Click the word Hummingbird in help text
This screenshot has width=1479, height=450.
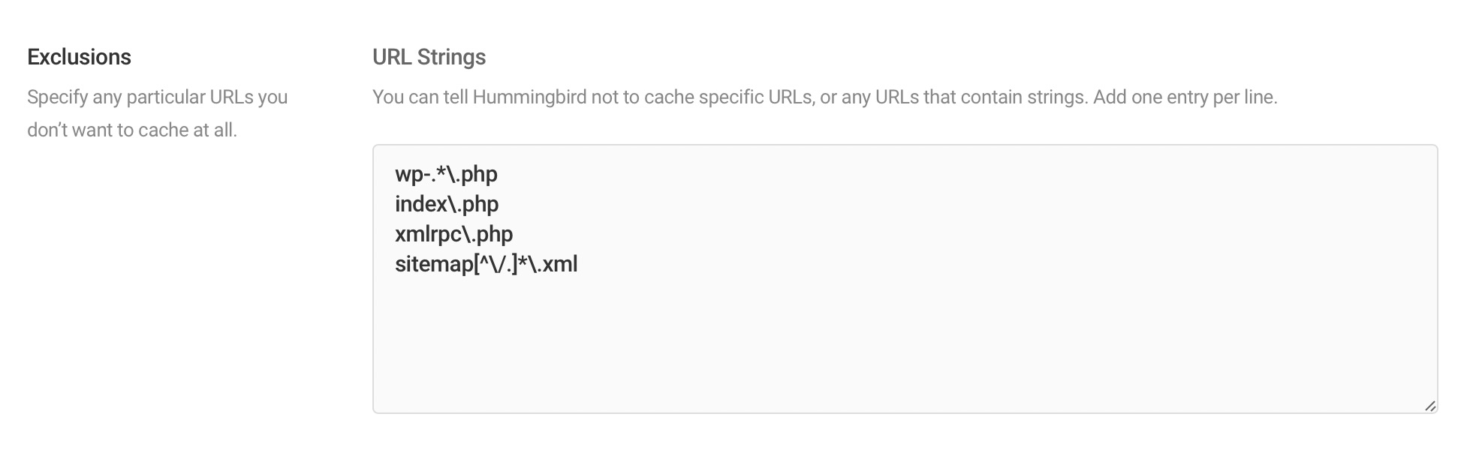[x=529, y=97]
